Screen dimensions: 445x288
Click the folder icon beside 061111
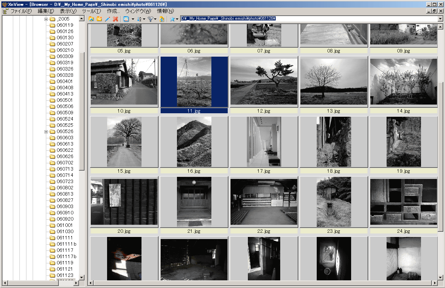pos(52,238)
